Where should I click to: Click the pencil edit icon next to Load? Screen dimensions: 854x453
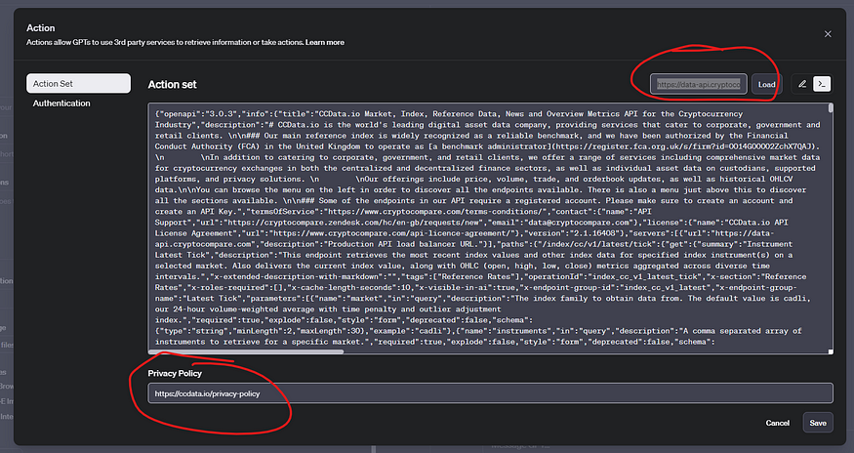point(801,84)
